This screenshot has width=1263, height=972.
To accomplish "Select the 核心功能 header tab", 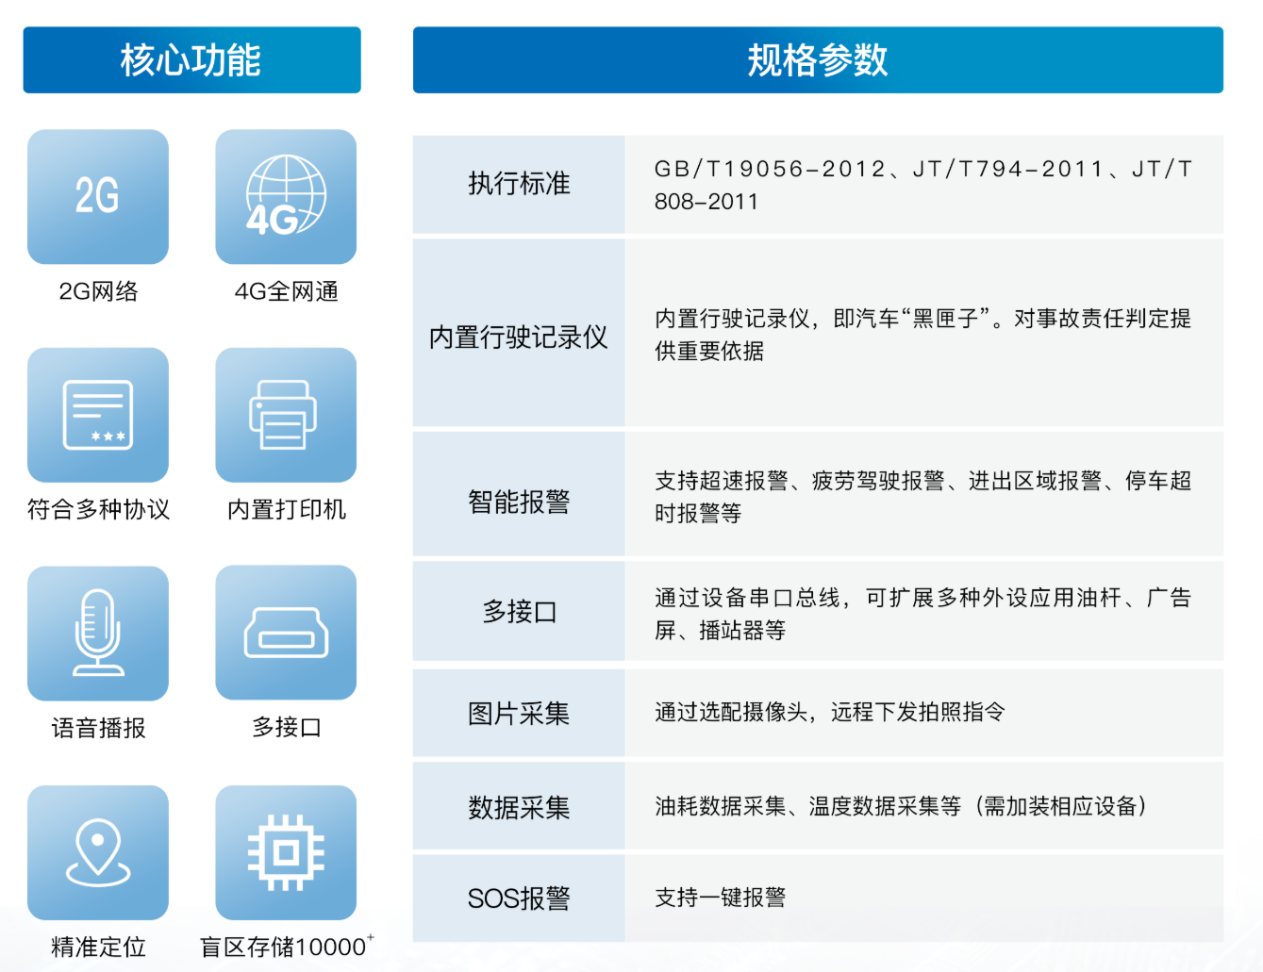I will coord(191,60).
